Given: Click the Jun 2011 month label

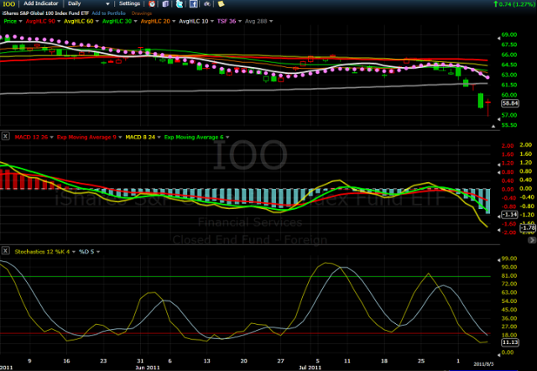Looking at the screenshot, I should (148, 368).
